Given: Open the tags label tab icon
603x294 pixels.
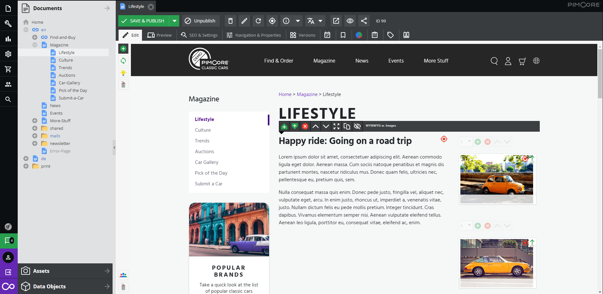Looking at the screenshot, I should (x=391, y=35).
